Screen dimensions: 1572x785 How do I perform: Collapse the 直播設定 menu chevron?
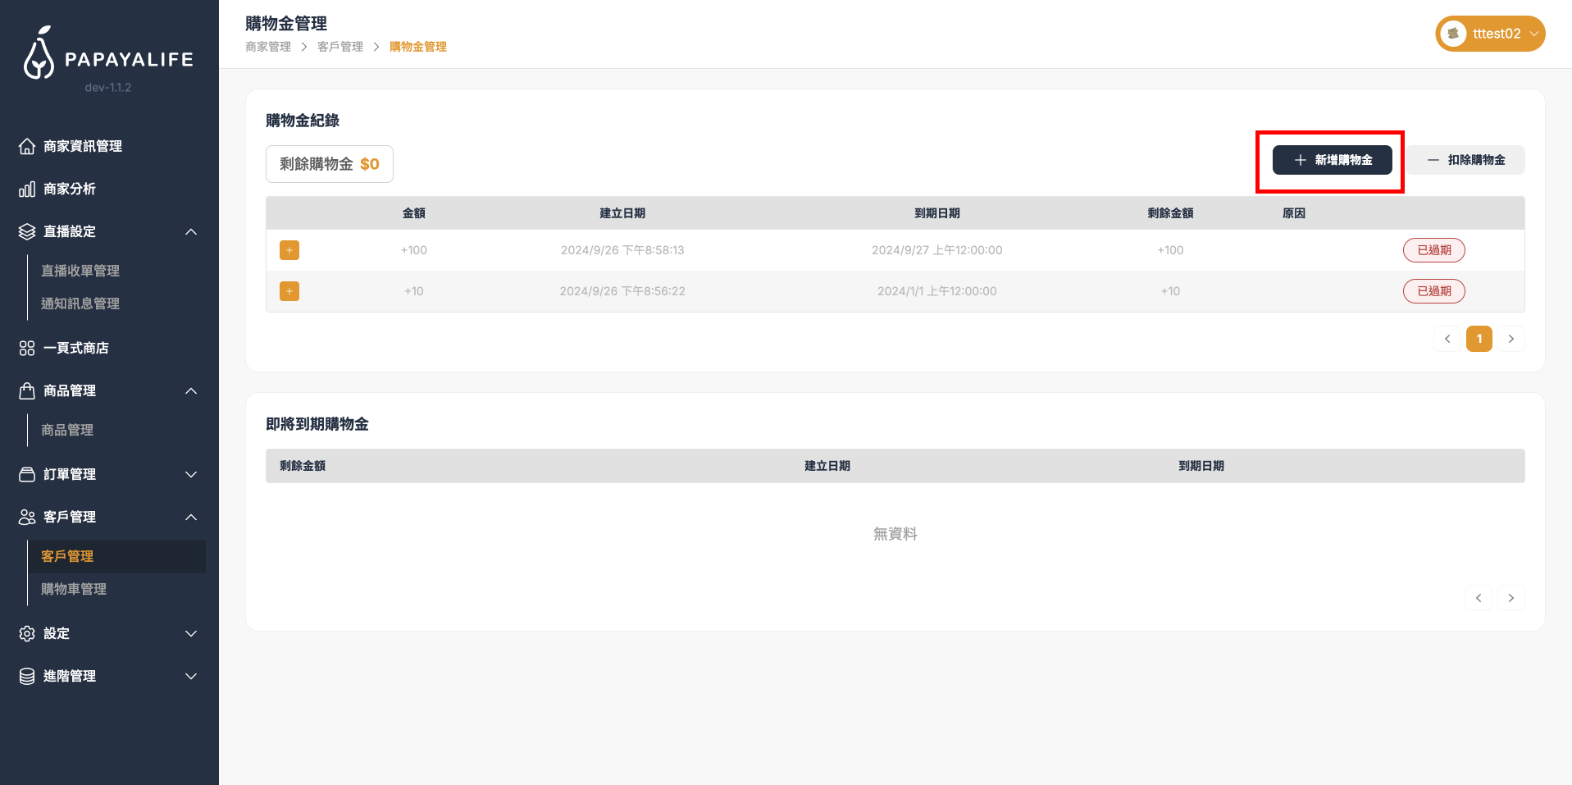(x=191, y=232)
